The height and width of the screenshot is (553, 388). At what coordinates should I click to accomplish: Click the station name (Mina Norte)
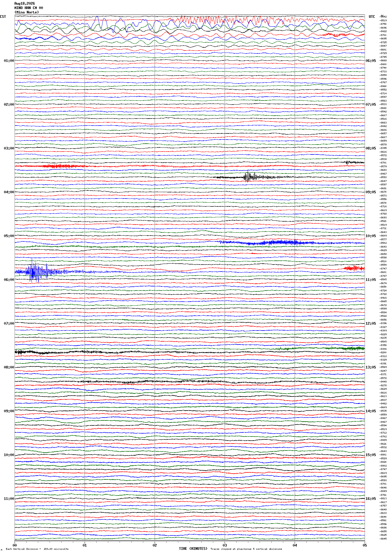(27, 12)
